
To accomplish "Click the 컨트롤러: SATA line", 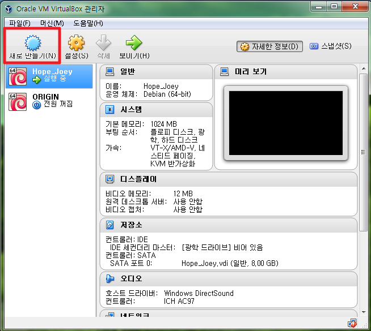I will [x=130, y=255].
